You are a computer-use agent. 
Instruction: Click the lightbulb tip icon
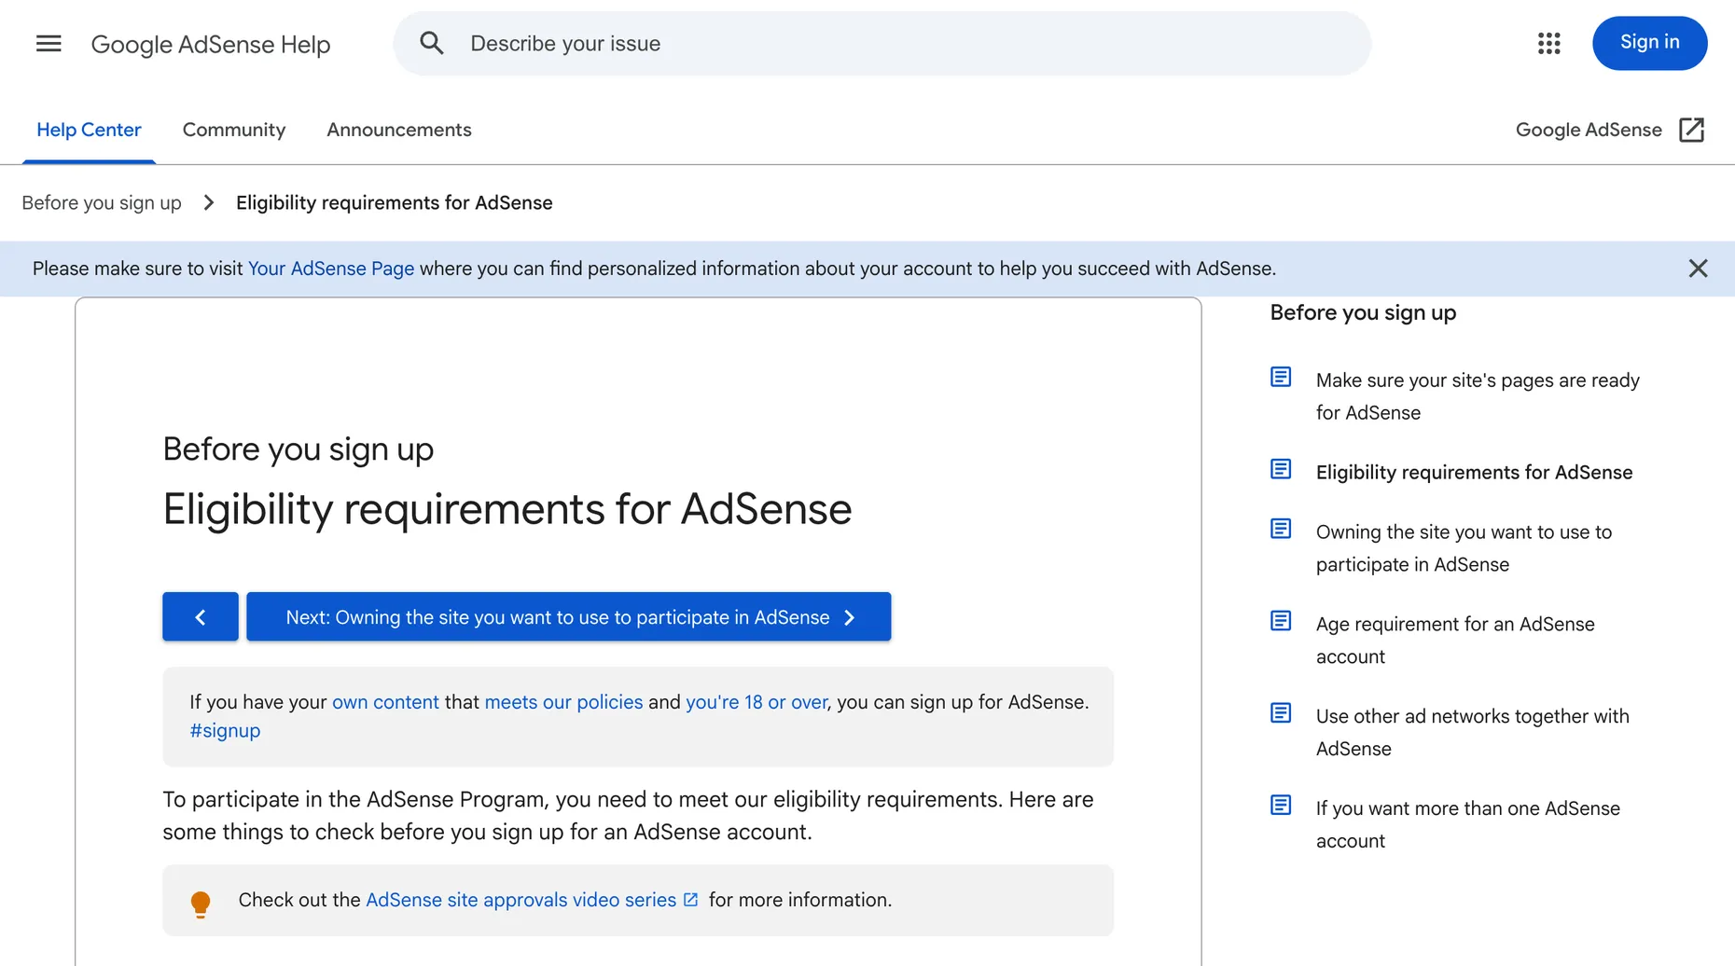point(201,904)
